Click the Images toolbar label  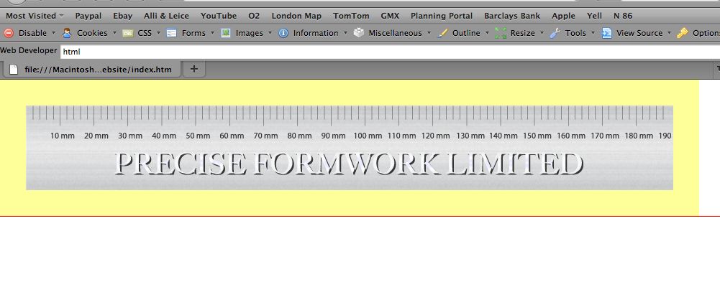click(x=250, y=33)
